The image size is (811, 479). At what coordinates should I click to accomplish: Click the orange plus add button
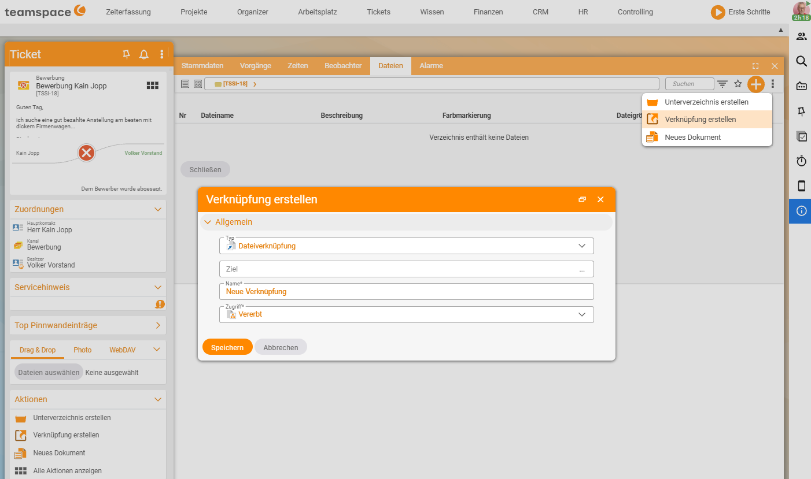tap(756, 84)
